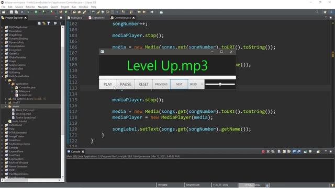The image size is (335, 188).
Task: Select Scene.fxml in Project Explorer
Action: coord(25,95)
